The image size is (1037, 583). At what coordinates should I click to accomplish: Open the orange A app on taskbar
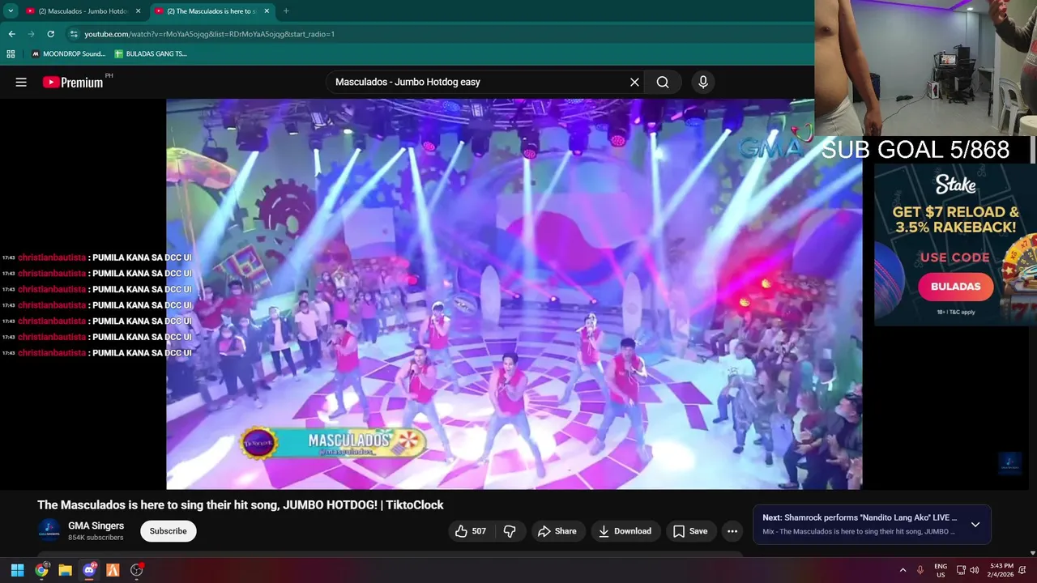[x=113, y=570]
